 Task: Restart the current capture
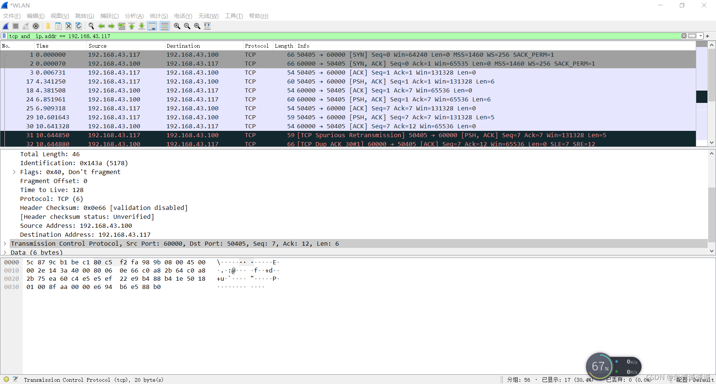point(26,26)
